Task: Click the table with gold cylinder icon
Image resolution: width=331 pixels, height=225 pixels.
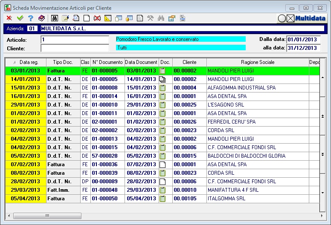Action: click(x=129, y=18)
